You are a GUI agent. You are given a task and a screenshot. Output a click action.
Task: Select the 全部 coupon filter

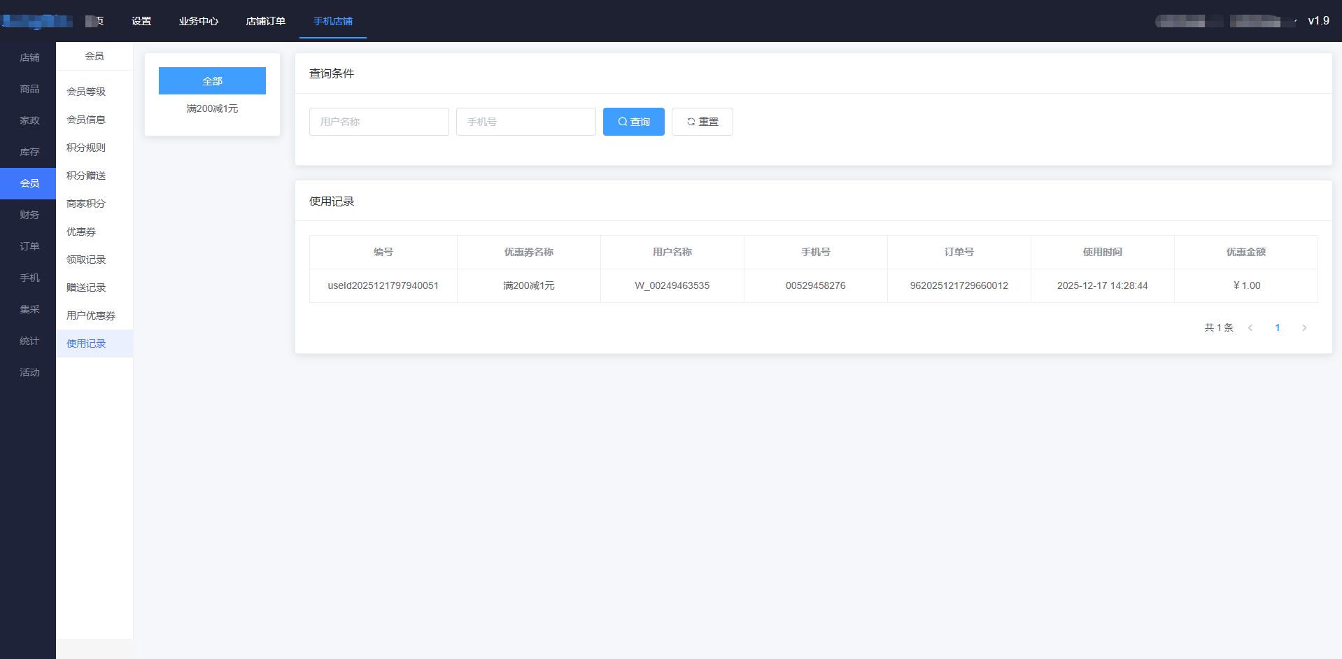point(212,81)
